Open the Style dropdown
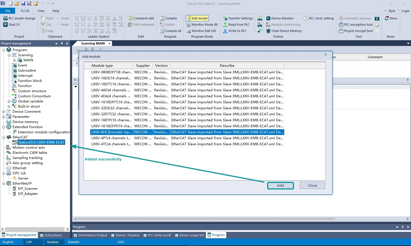Screen dimensions: 411x246 click(x=392, y=11)
